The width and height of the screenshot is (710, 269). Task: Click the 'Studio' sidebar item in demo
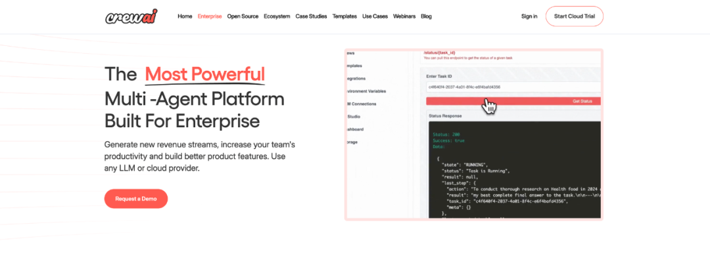[x=353, y=117]
